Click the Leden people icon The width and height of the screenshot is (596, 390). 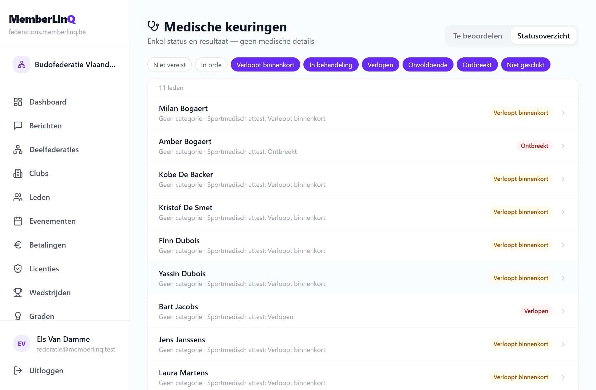[18, 197]
